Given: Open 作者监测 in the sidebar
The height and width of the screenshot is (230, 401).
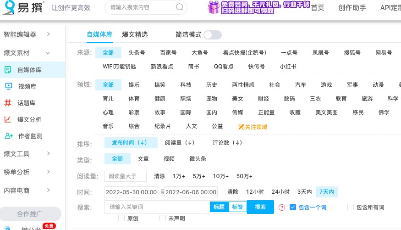Looking at the screenshot, I should 30,136.
